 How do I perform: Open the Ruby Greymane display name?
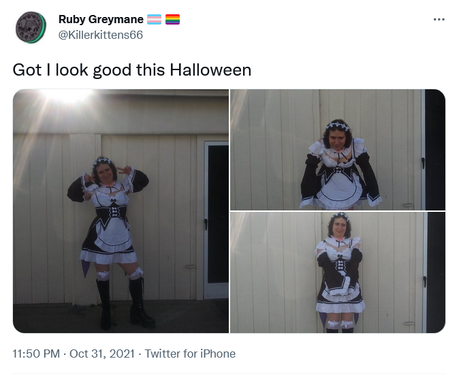tap(101, 20)
